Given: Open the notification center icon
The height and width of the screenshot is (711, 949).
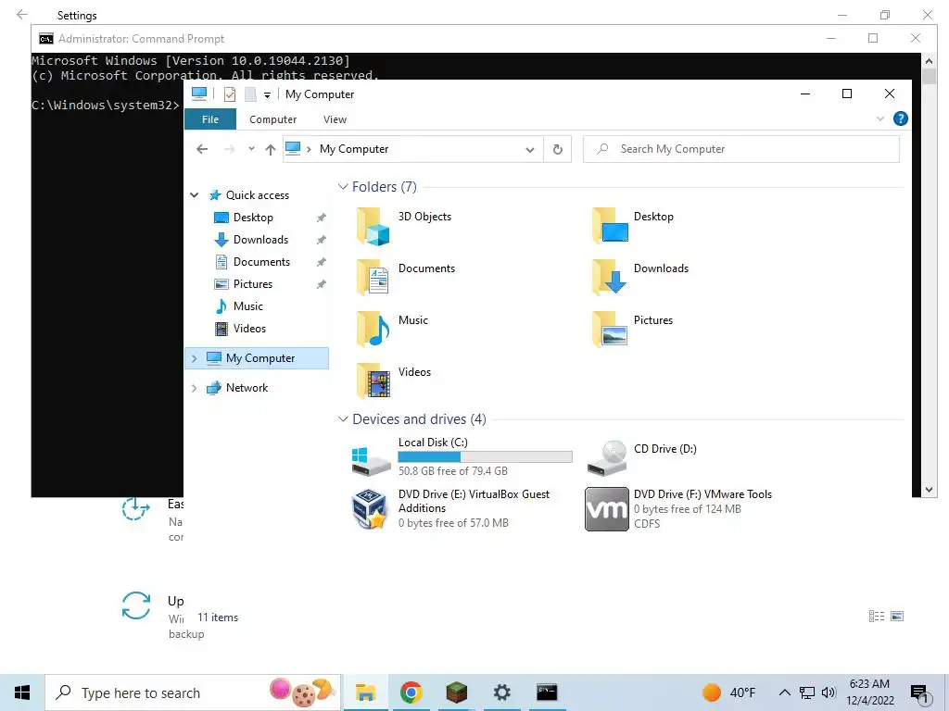Looking at the screenshot, I should pyautogui.click(x=919, y=694).
